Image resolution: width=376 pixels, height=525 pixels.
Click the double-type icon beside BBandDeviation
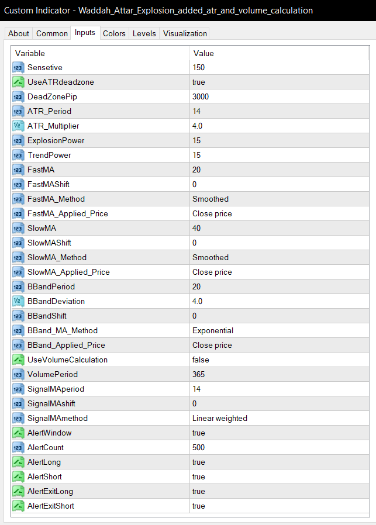click(18, 301)
